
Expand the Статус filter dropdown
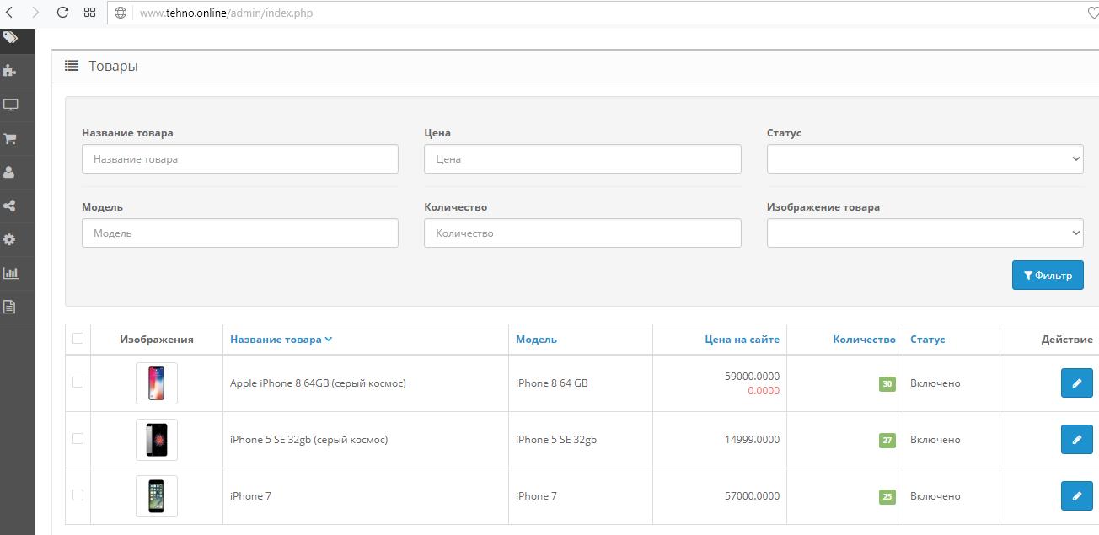pyautogui.click(x=925, y=159)
